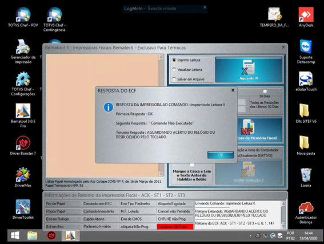
Task: Open Nova pasta folder icon
Action: (x=306, y=146)
